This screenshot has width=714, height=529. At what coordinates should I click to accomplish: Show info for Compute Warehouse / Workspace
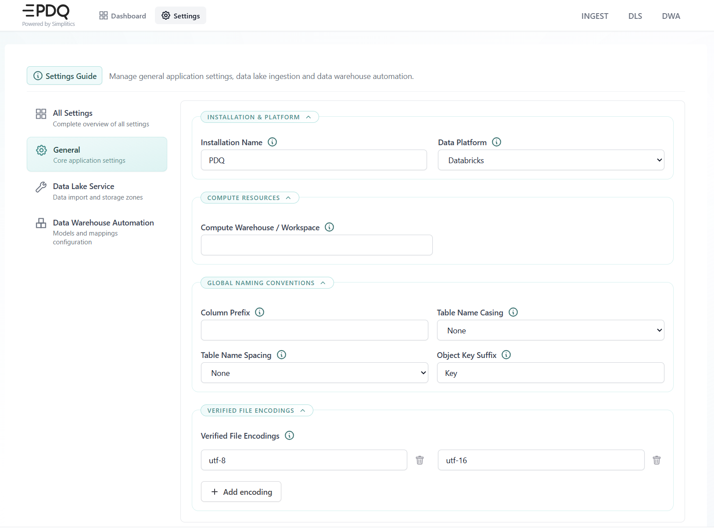329,227
